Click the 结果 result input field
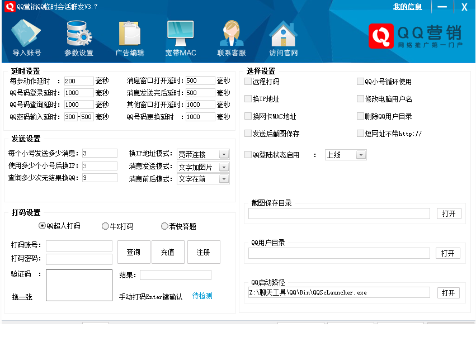The width and height of the screenshot is (476, 337). 176,275
